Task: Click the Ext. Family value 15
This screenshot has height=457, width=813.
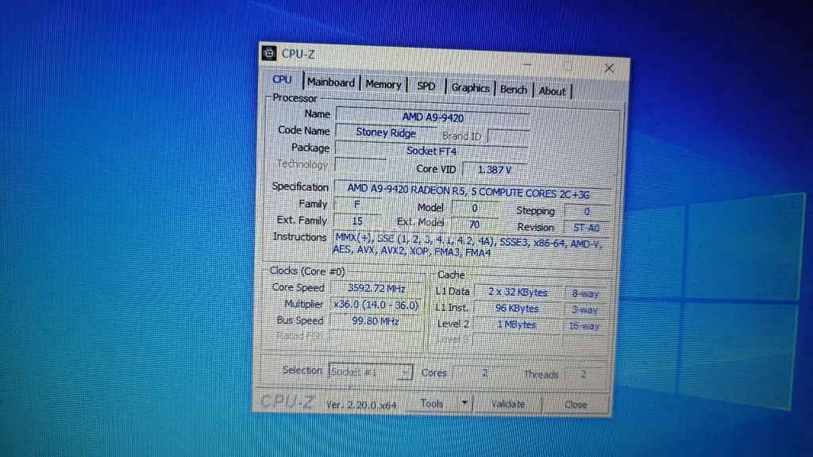Action: pyautogui.click(x=356, y=221)
